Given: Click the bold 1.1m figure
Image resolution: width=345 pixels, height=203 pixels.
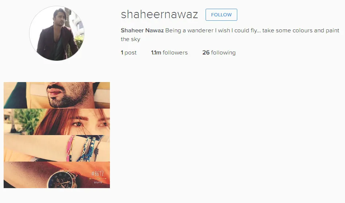Looking at the screenshot, I should (x=156, y=53).
